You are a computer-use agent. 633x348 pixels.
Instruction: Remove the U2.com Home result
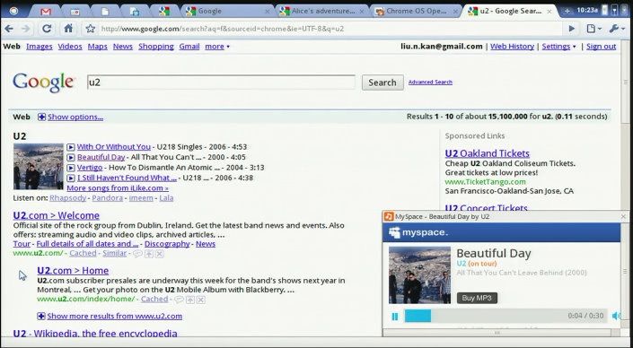200,300
